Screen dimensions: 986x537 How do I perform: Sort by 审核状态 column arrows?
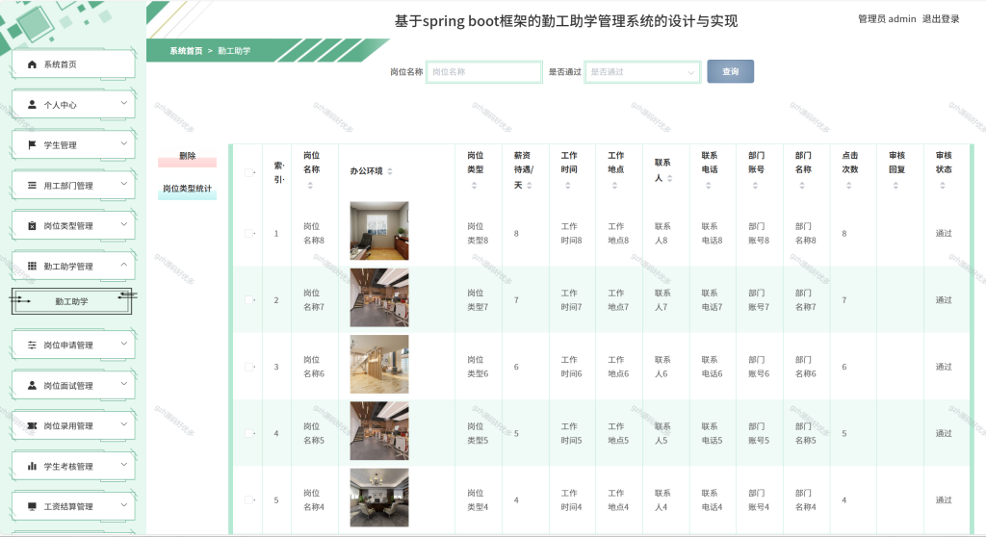pos(943,186)
